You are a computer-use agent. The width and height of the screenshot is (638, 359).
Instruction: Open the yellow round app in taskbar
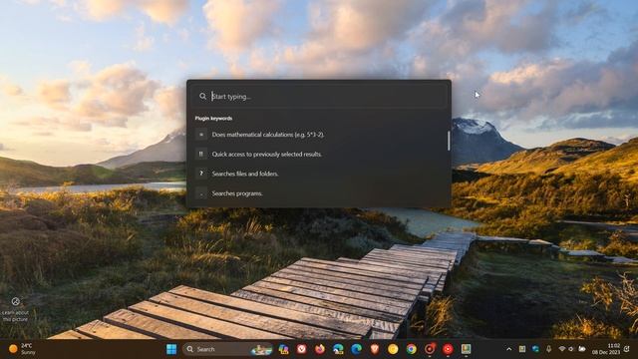point(393,349)
